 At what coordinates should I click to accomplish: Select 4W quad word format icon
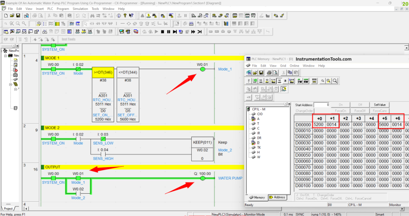[x=306, y=81]
